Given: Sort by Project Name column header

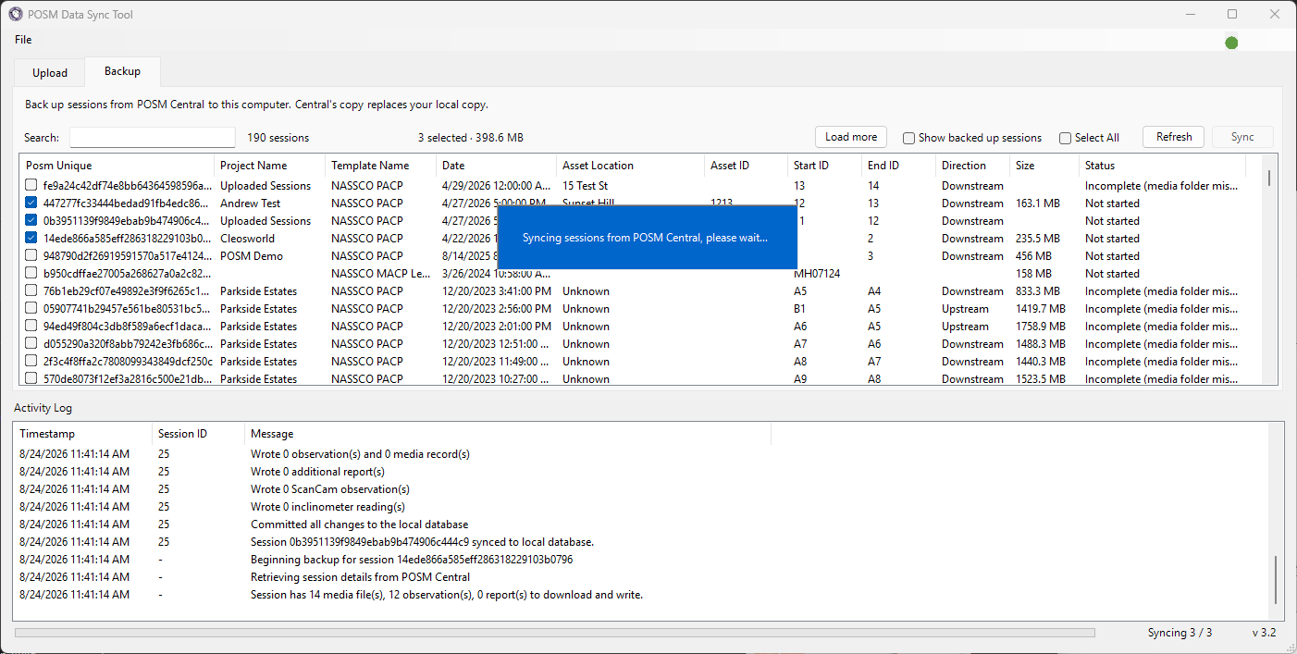Looking at the screenshot, I should [x=270, y=166].
